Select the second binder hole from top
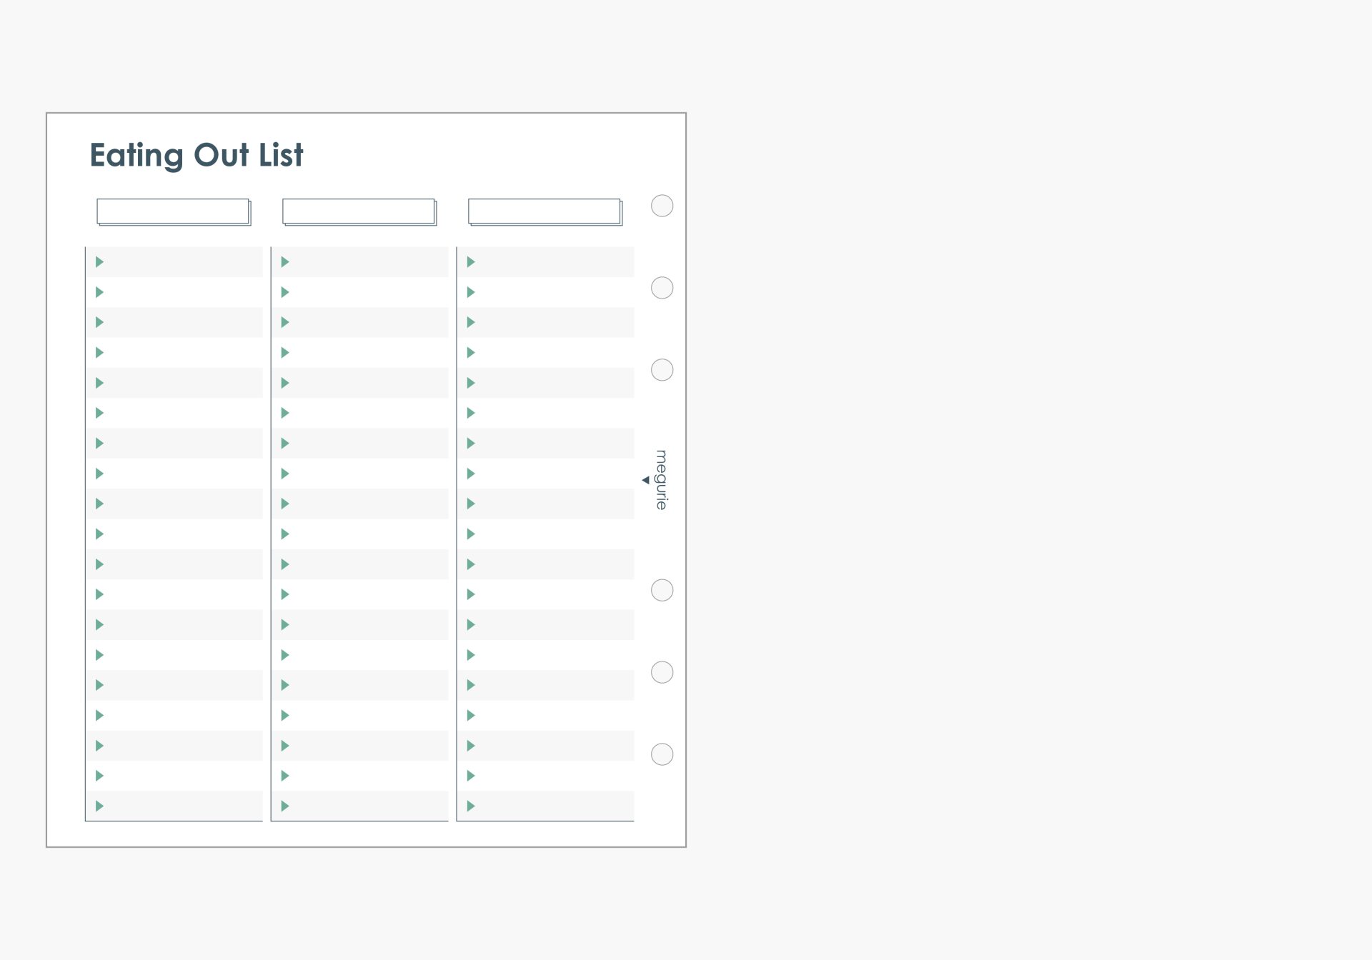Viewport: 1372px width, 960px height. tap(662, 288)
